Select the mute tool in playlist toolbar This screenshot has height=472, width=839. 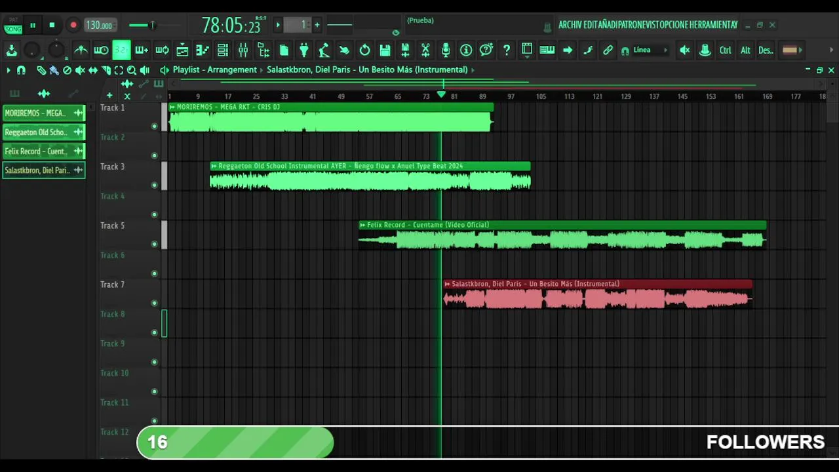click(x=80, y=70)
